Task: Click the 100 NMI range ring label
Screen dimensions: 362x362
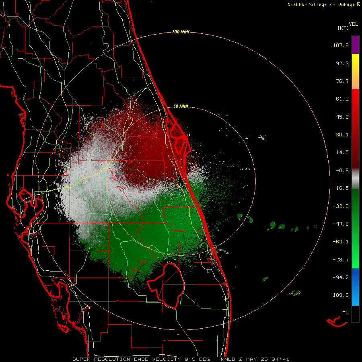Action: (181, 32)
